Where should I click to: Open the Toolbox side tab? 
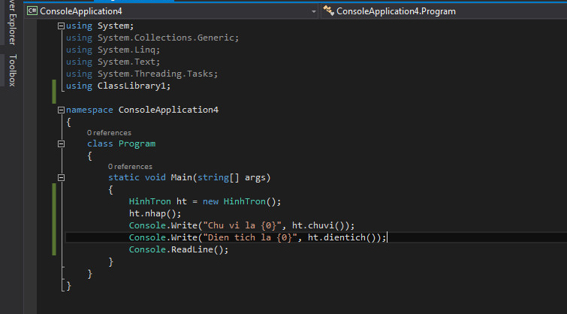[x=11, y=71]
